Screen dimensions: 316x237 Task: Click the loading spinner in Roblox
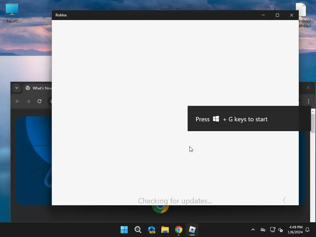(x=285, y=200)
